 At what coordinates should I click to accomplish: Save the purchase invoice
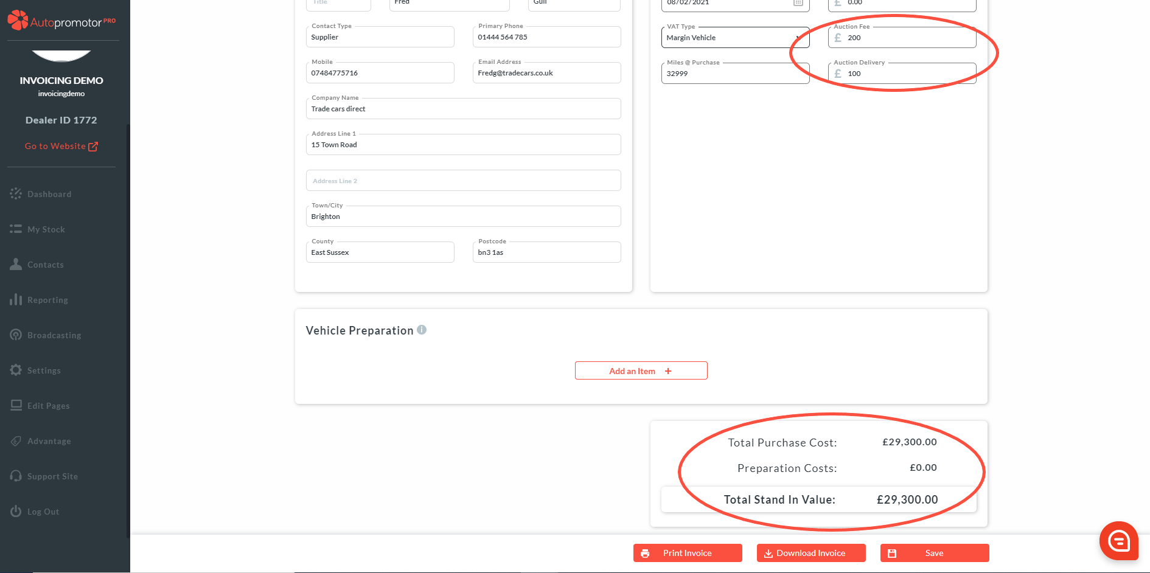point(934,553)
